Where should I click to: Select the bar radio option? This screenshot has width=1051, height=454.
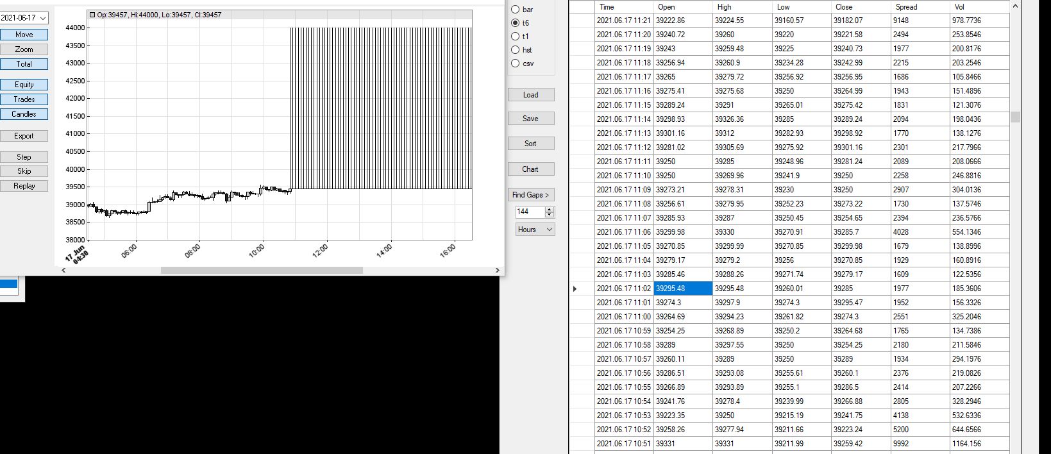pyautogui.click(x=515, y=10)
